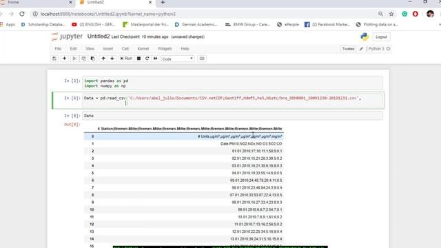Open the Kernel menu
Viewport: 441px width, 248px height.
point(143,49)
